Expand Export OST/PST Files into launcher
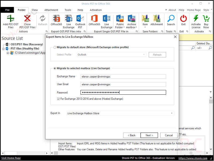 pos(85,32)
